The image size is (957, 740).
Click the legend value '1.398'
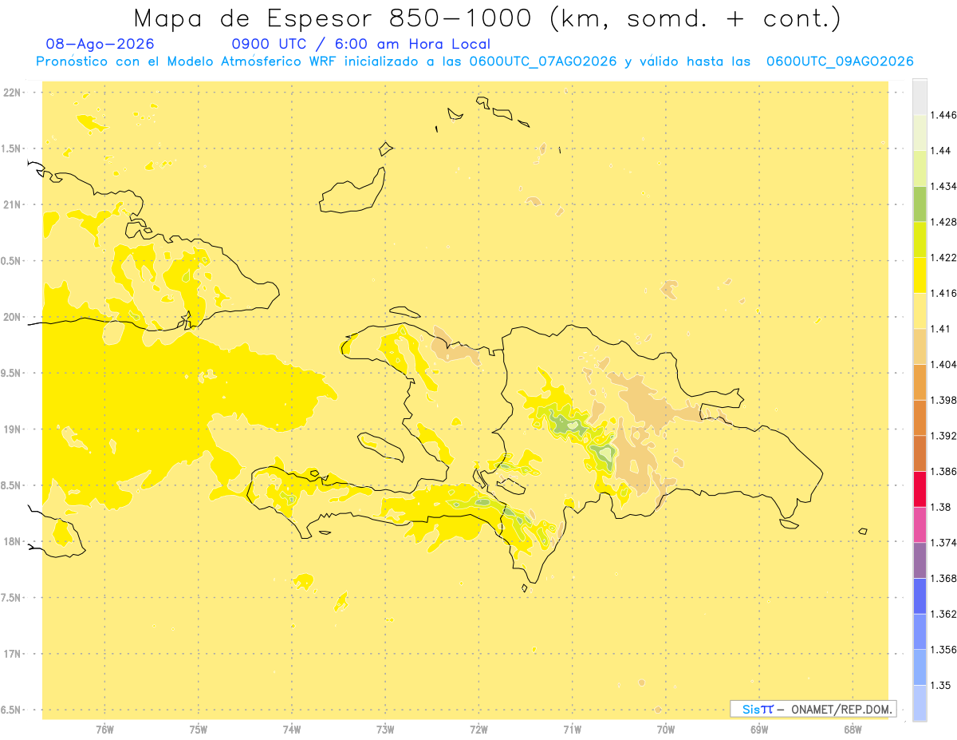coord(944,400)
